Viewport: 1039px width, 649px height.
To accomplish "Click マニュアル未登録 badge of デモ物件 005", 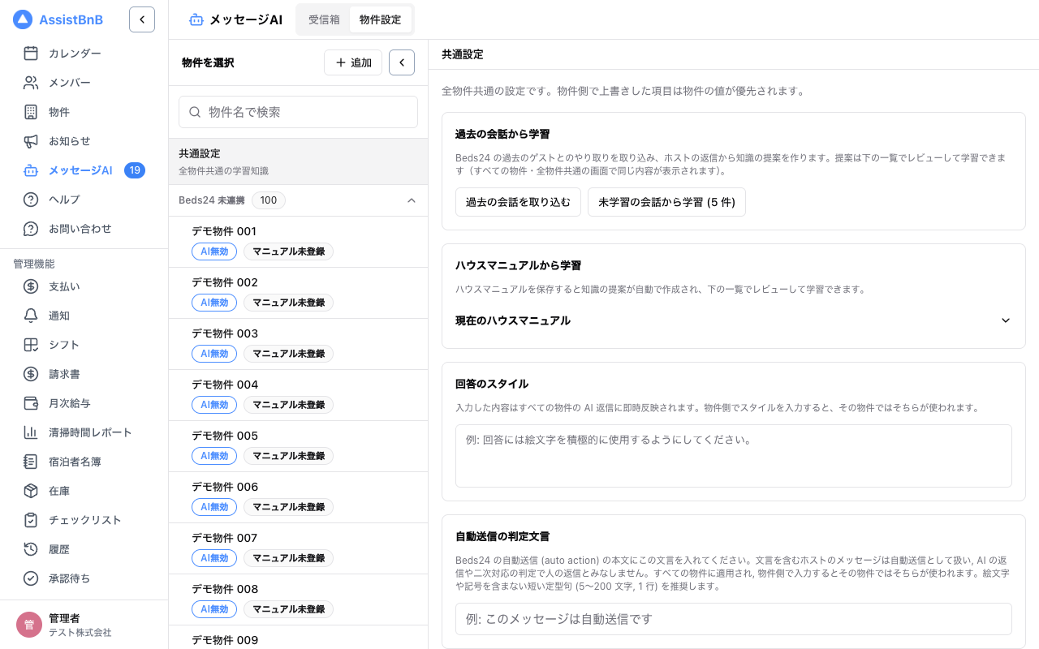I will pos(288,456).
